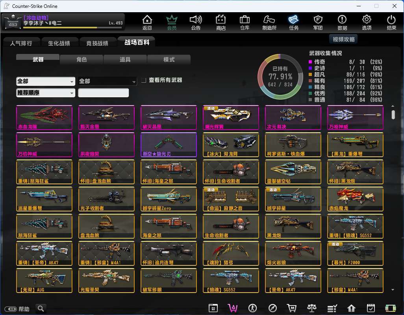This screenshot has width=404, height=315.
Task: Open the 公告 announcements speaker icon
Action: pos(196,23)
